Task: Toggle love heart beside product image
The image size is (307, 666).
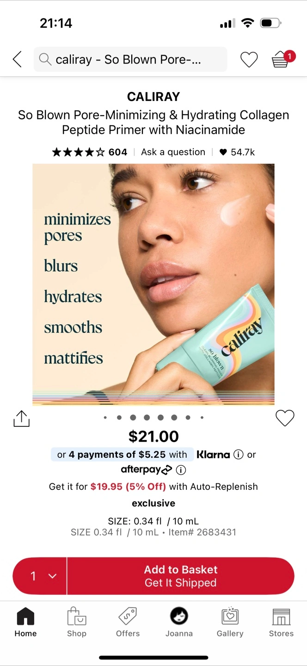Action: pyautogui.click(x=285, y=418)
